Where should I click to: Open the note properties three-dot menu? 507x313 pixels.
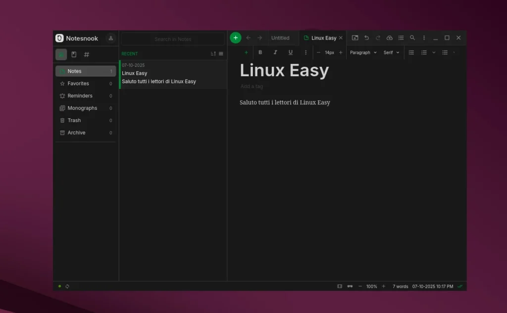[x=424, y=38]
